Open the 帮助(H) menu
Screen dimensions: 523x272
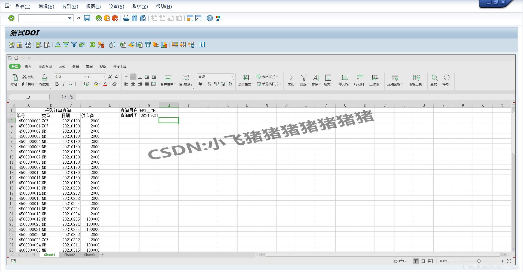[164, 6]
